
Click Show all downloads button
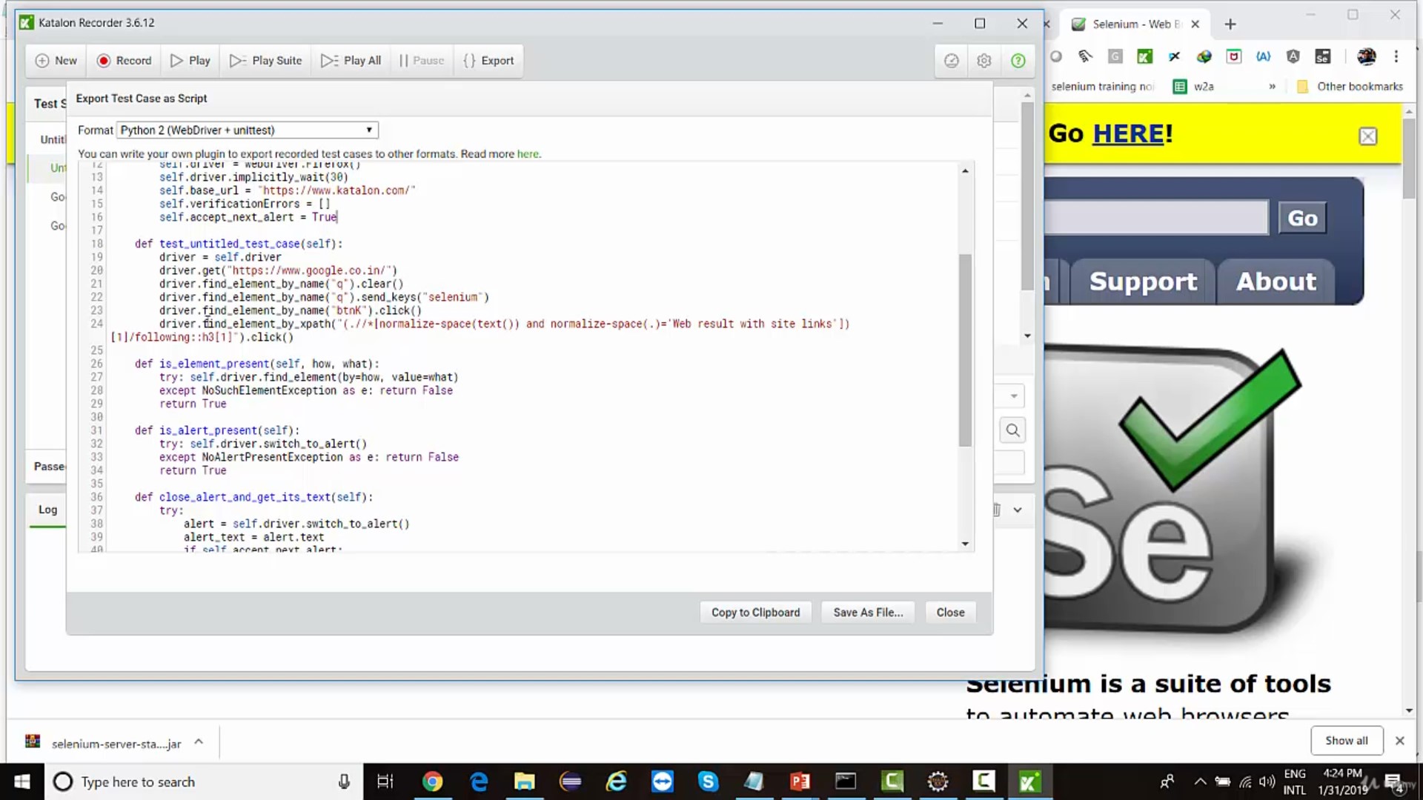[1347, 741]
